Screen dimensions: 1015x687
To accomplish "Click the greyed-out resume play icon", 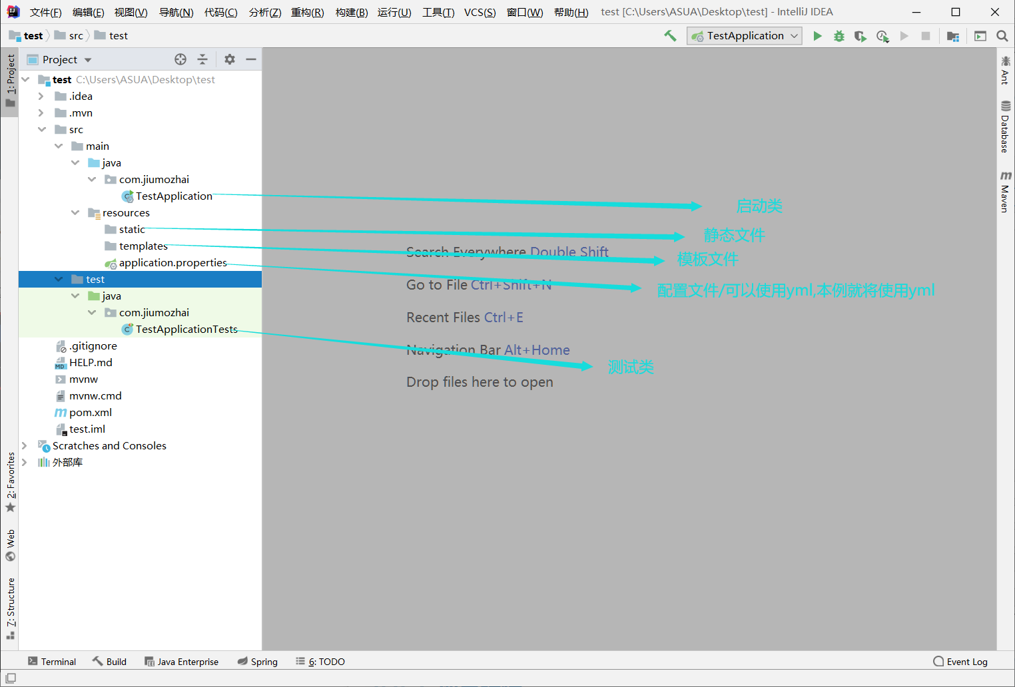I will tap(904, 36).
